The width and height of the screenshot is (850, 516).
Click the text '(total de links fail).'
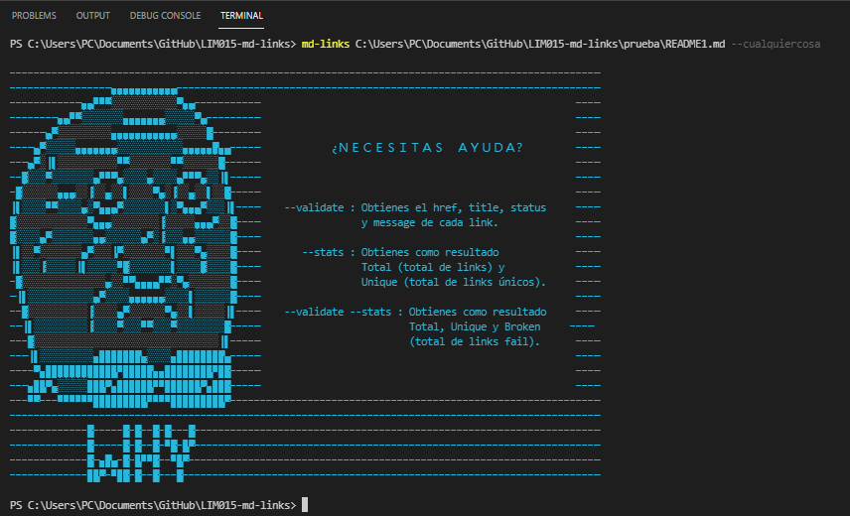(475, 341)
